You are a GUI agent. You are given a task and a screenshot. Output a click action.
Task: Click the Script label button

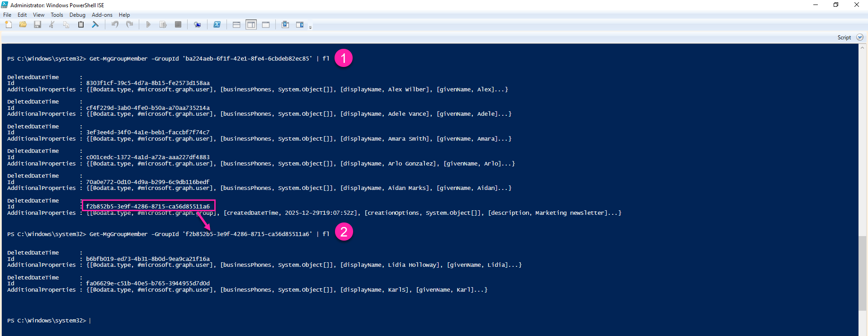(844, 38)
